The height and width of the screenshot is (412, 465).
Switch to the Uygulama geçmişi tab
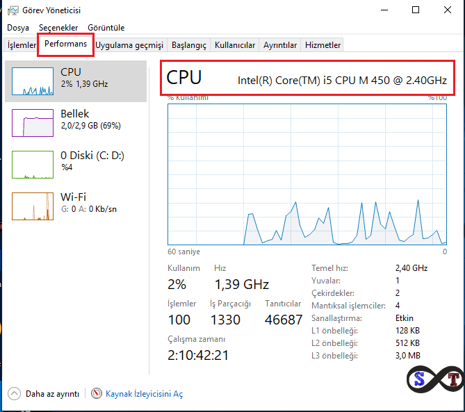[129, 45]
